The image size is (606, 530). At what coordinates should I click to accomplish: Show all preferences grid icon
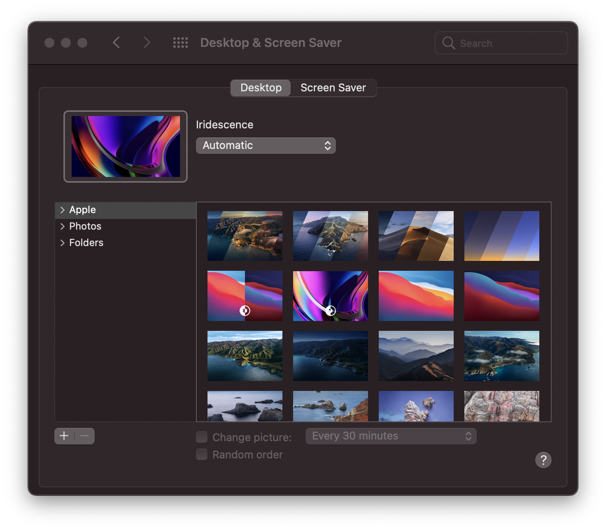tap(180, 43)
